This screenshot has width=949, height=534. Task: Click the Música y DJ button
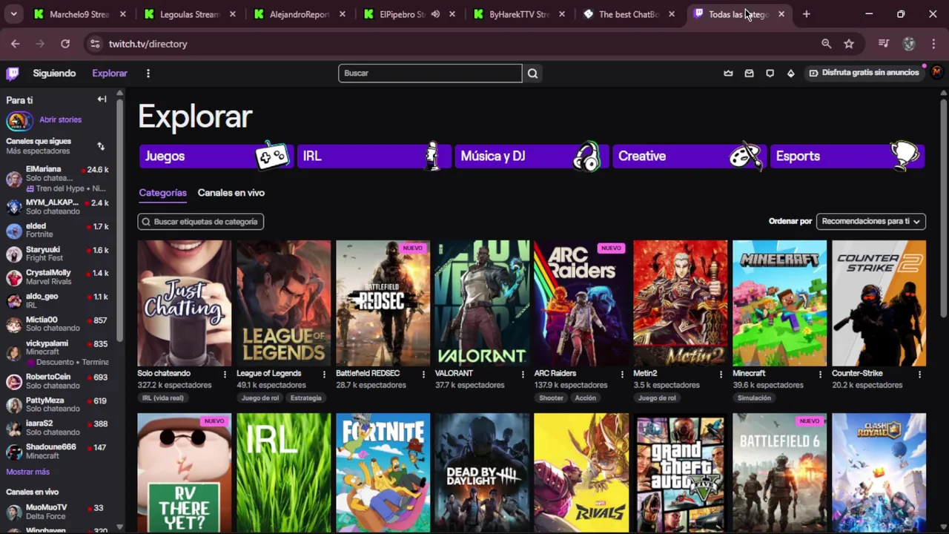pyautogui.click(x=532, y=156)
